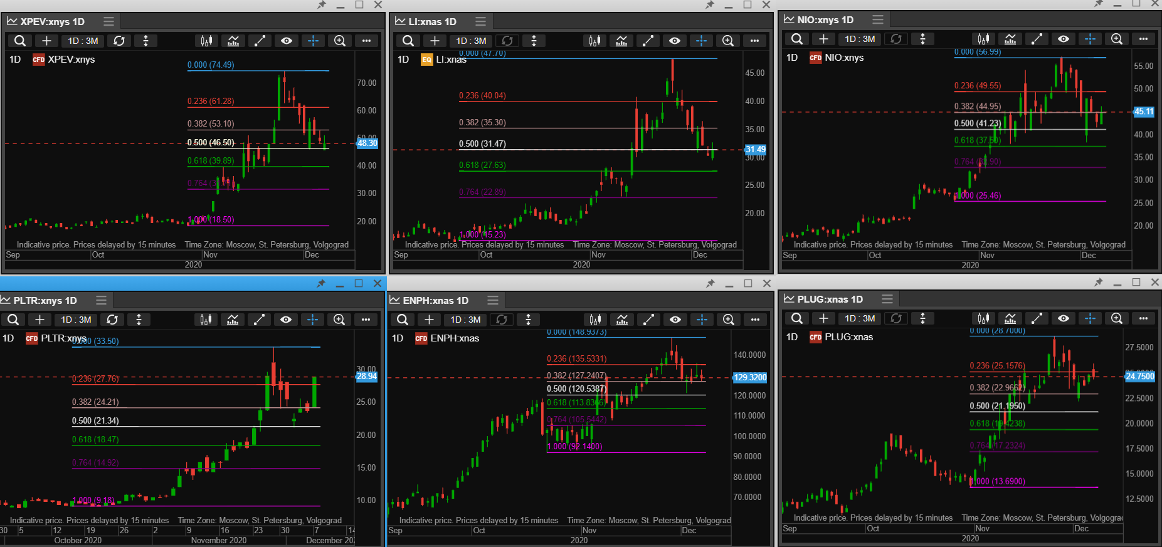Add symbol with plus in NIO chart

823,39
